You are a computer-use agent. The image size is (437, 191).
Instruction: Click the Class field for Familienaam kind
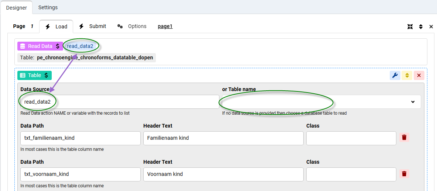[x=351, y=138]
